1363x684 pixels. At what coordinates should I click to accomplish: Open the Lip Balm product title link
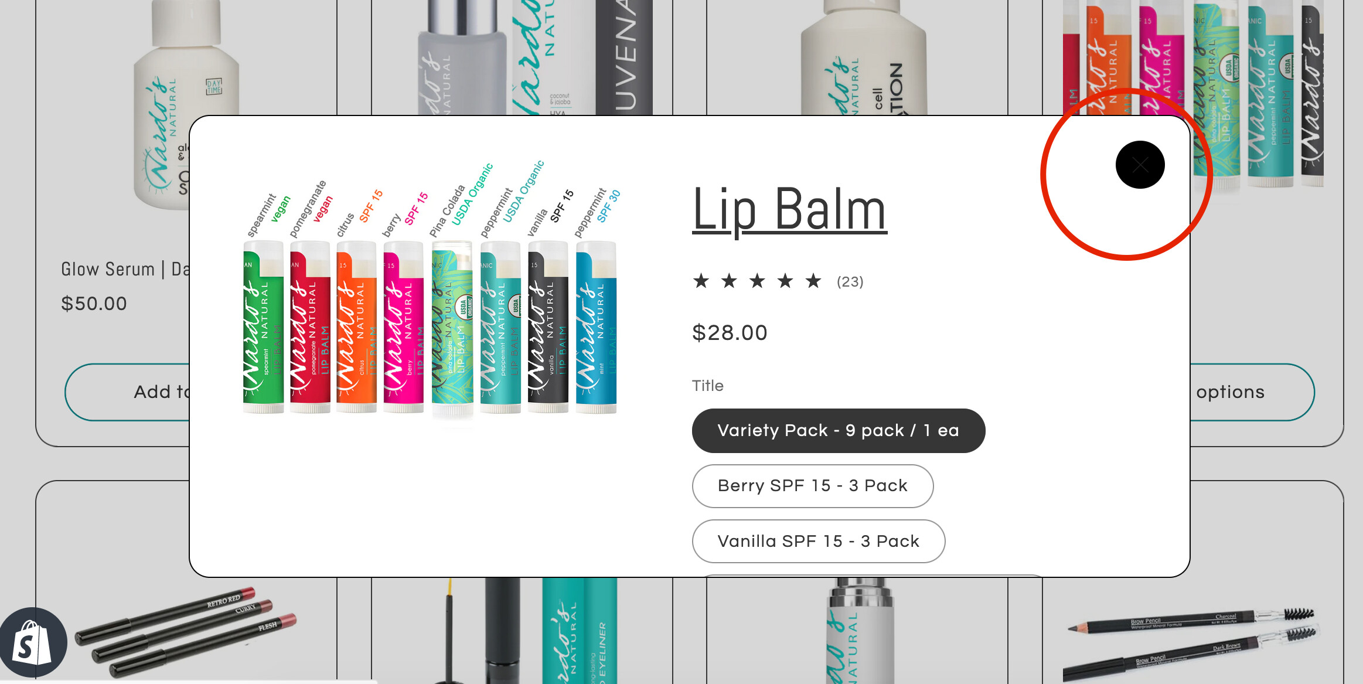point(789,209)
